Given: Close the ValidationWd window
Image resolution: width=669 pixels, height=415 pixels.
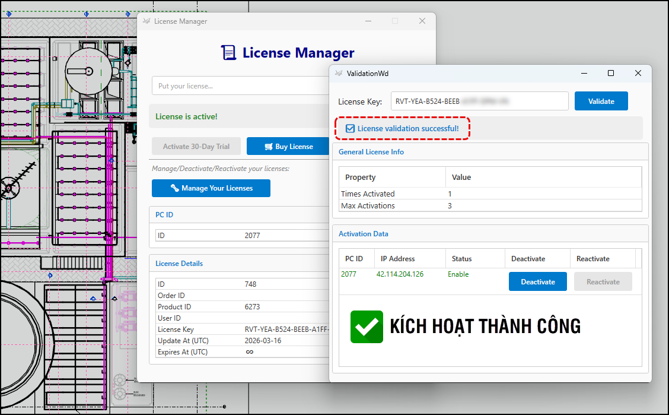Looking at the screenshot, I should 638,73.
